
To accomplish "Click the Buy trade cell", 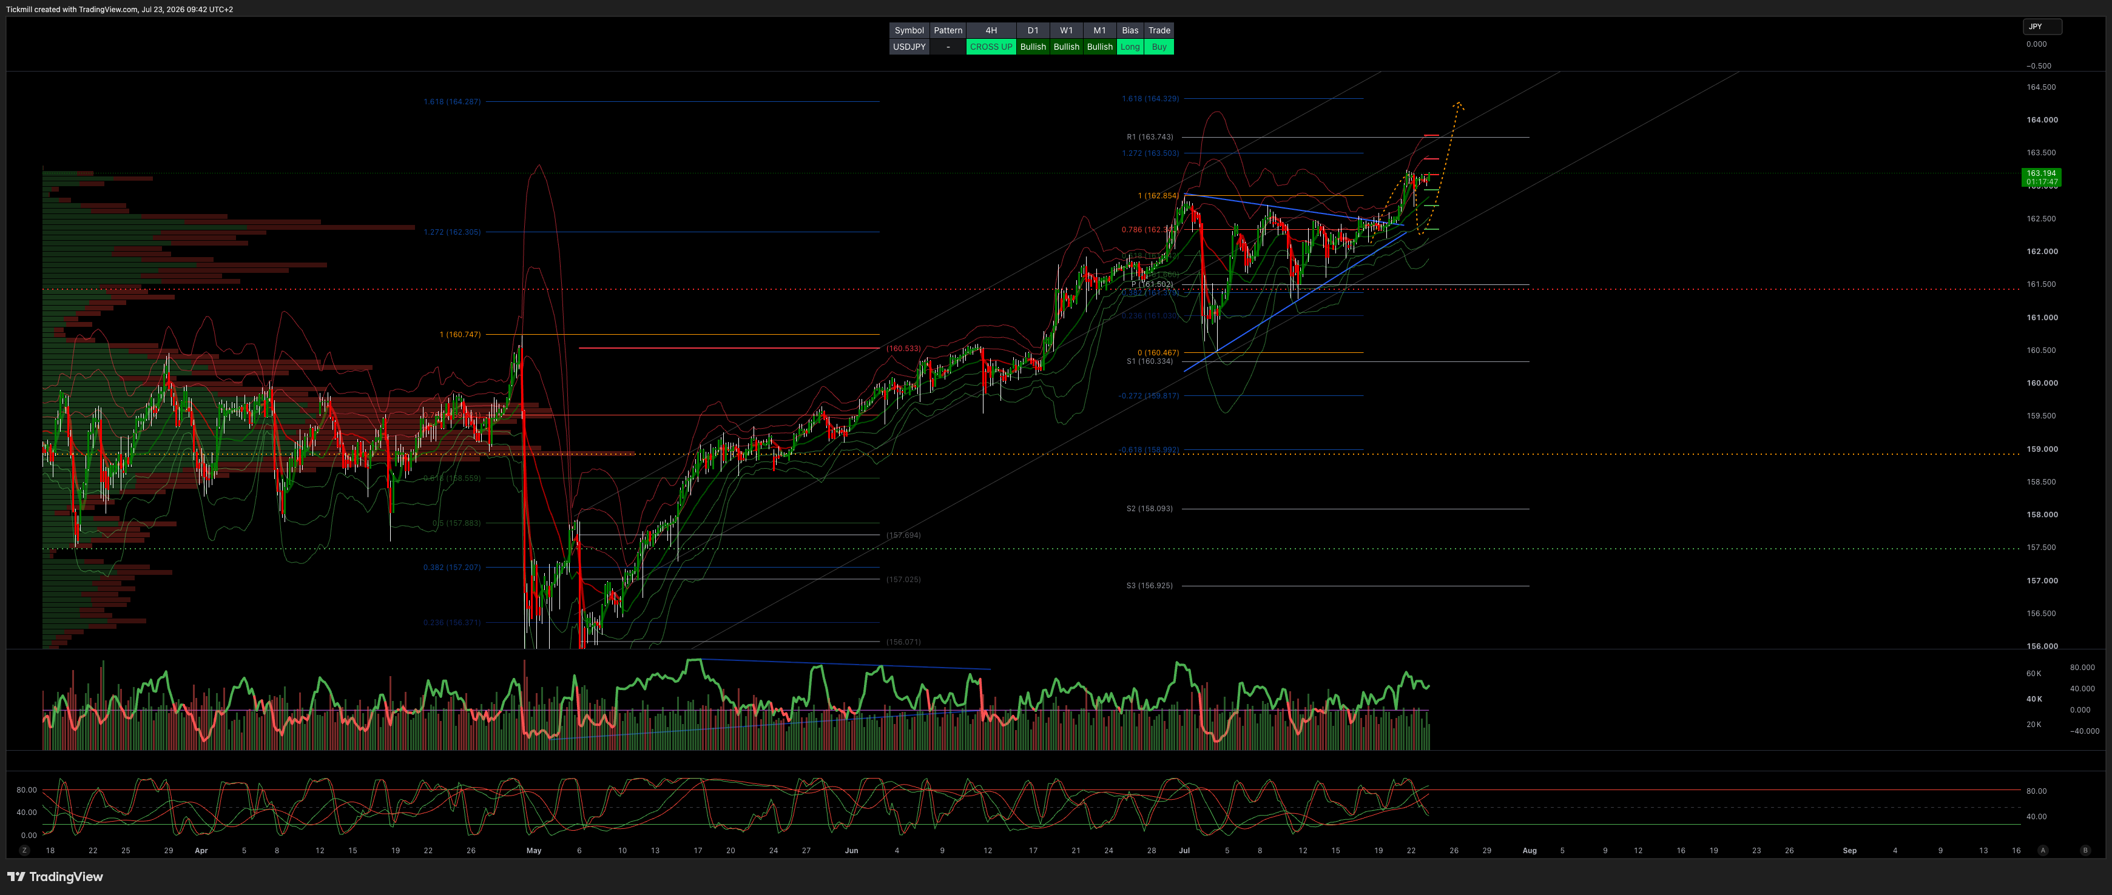I will point(1158,47).
